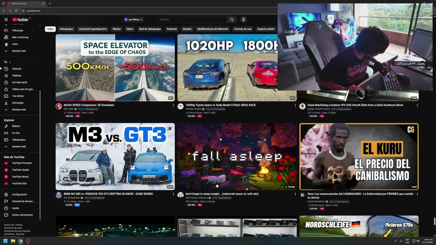The image size is (436, 245).
Task: Open Drift Away Ambience channel link
Action: pyautogui.click(x=197, y=198)
